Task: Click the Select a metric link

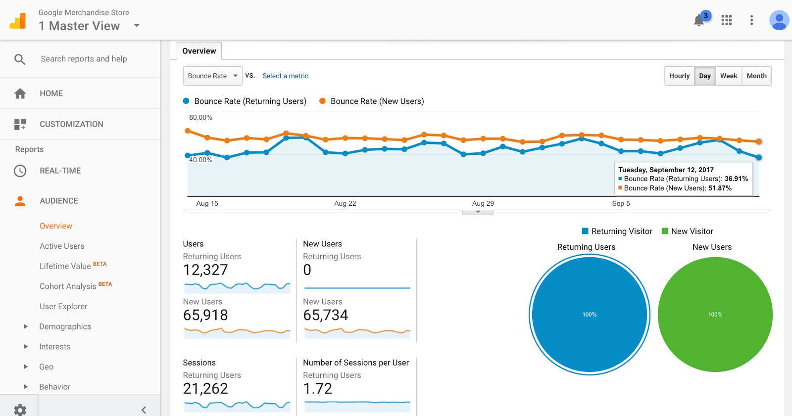Action: pos(285,76)
